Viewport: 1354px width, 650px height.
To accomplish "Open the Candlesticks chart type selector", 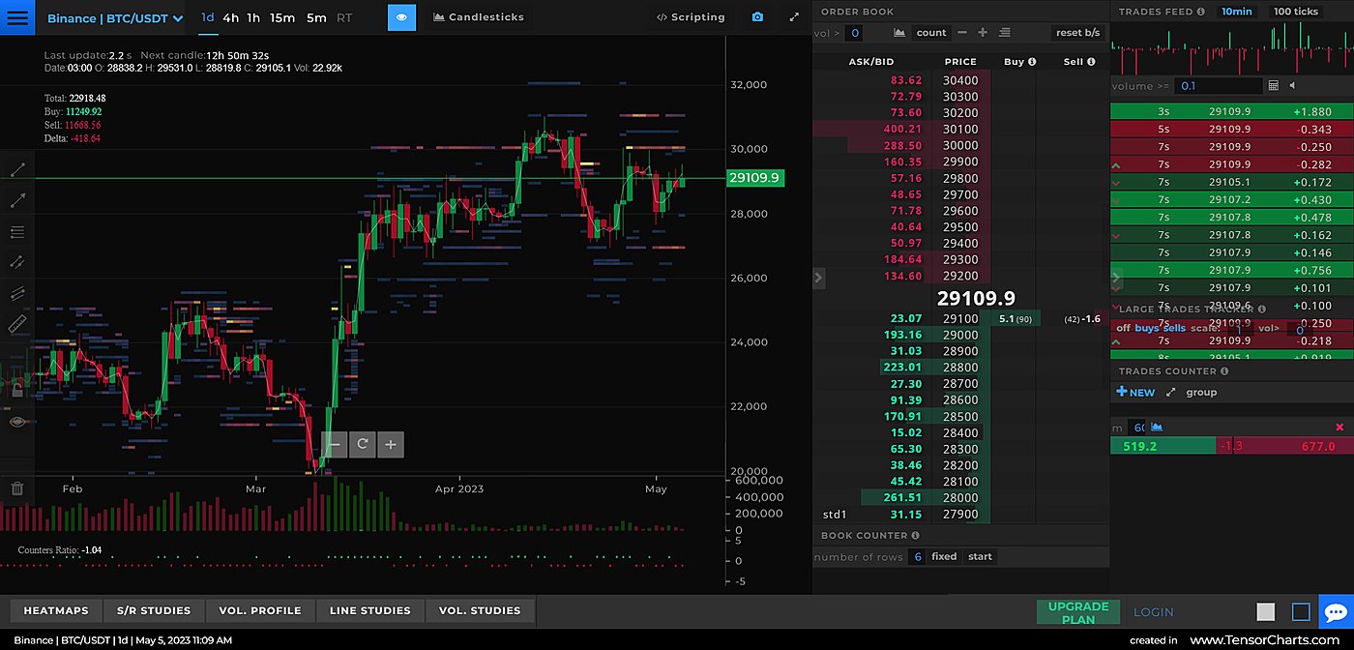I will pyautogui.click(x=479, y=17).
